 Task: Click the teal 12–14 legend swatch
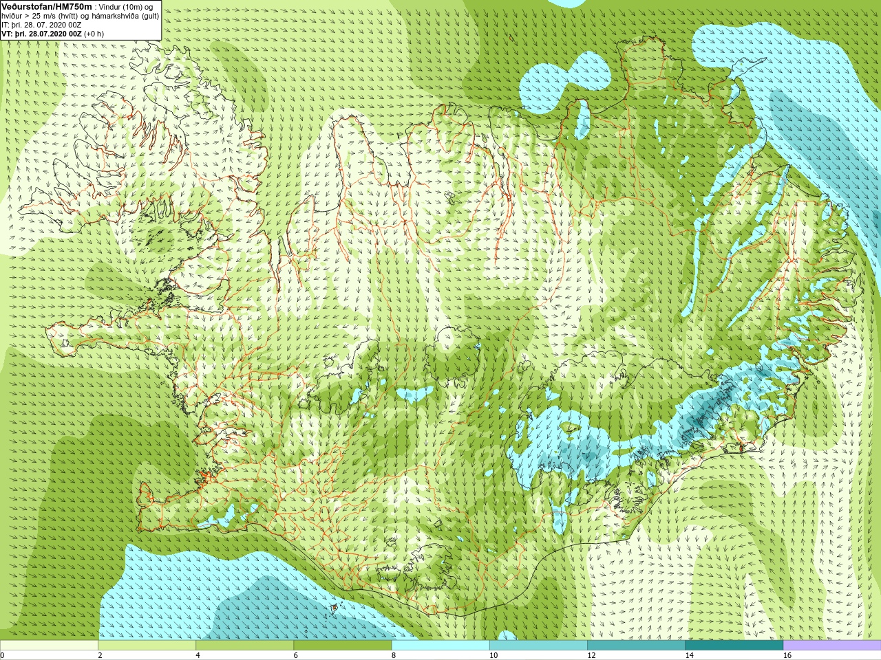click(636, 646)
